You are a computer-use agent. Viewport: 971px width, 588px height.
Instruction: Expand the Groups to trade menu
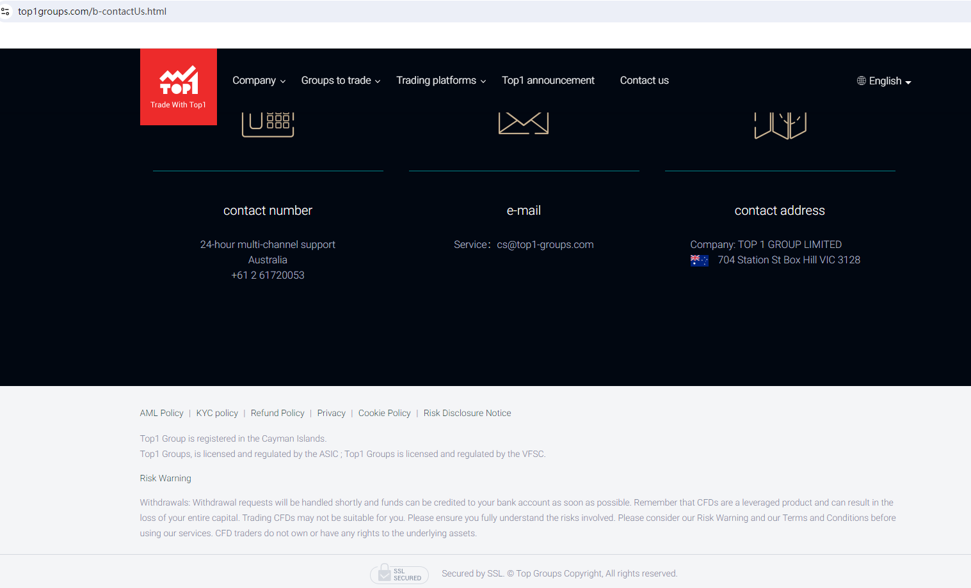(341, 81)
